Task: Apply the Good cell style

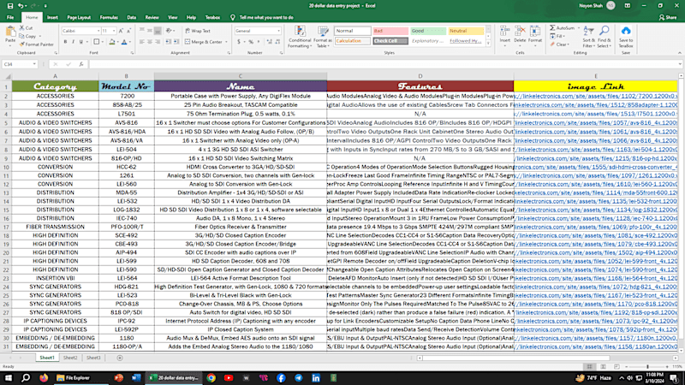Action: 427,31
